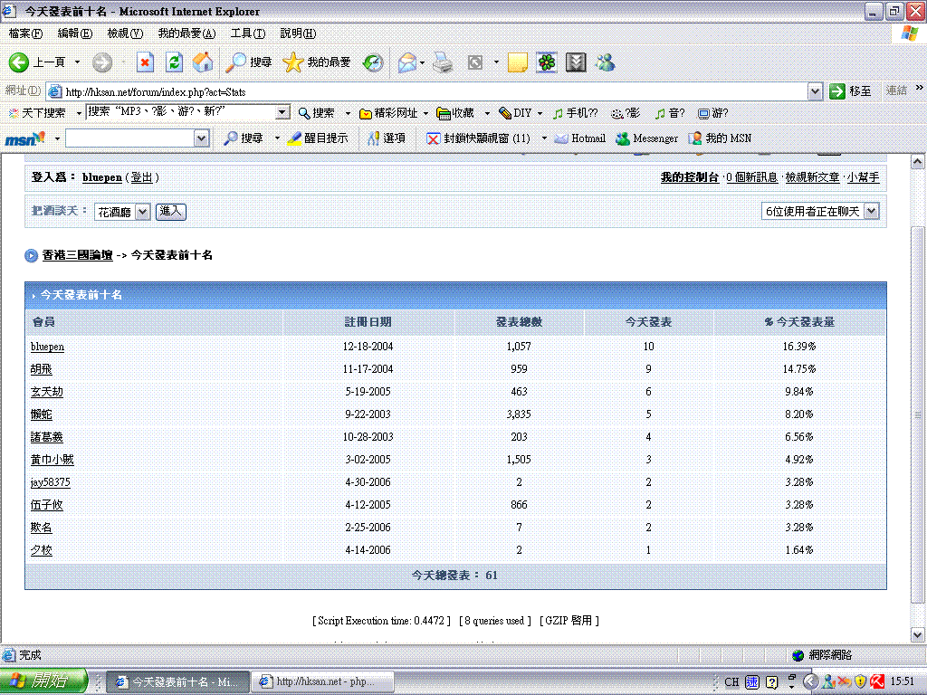This screenshot has width=927, height=695.
Task: Click the yellow note icon in toolbar
Action: pyautogui.click(x=517, y=62)
